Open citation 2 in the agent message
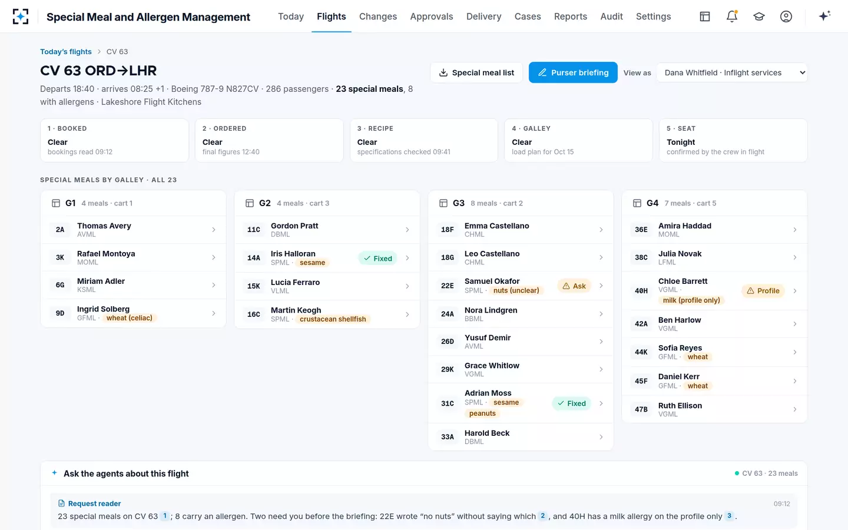 (543, 516)
